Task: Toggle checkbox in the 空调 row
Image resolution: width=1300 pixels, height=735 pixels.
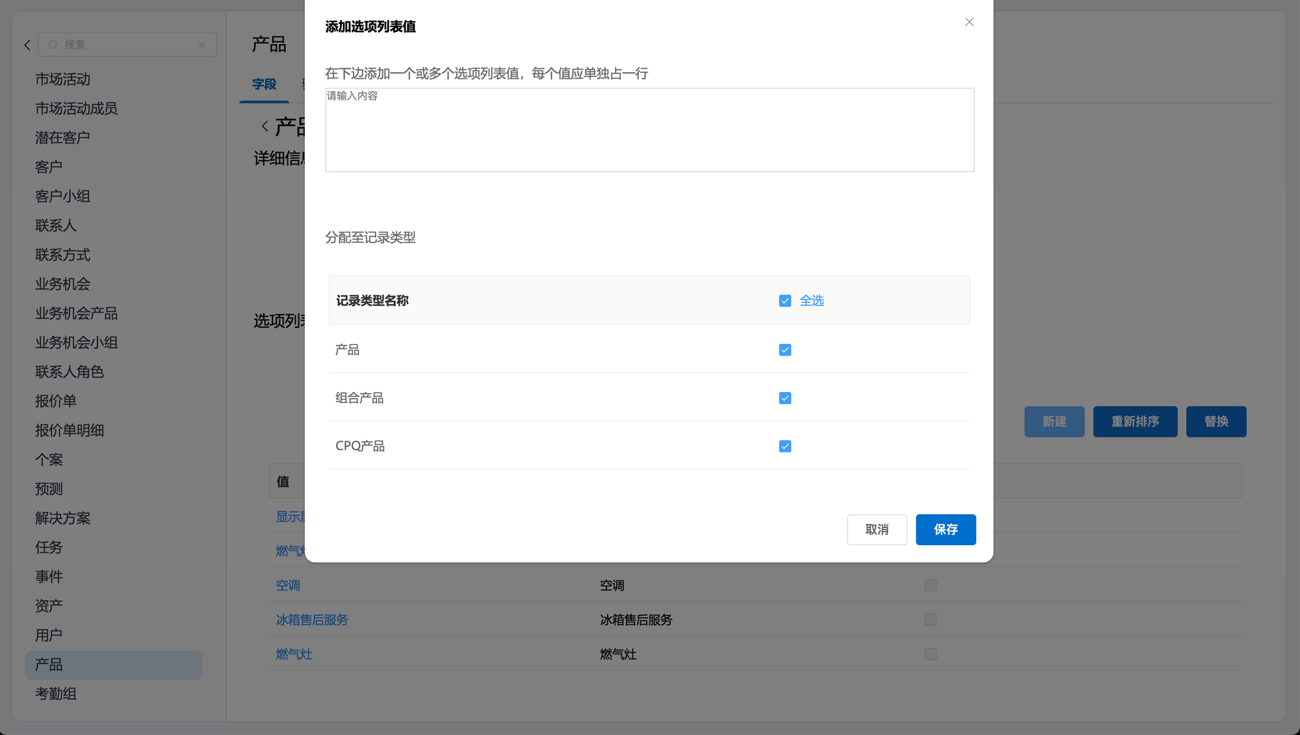Action: coord(931,586)
